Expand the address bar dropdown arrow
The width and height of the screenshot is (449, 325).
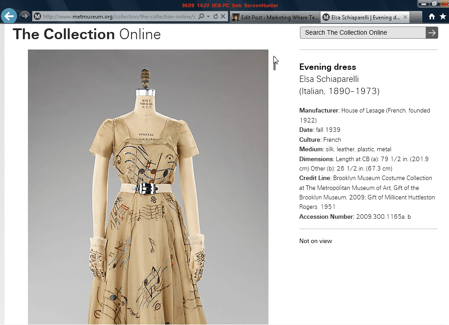pos(208,17)
